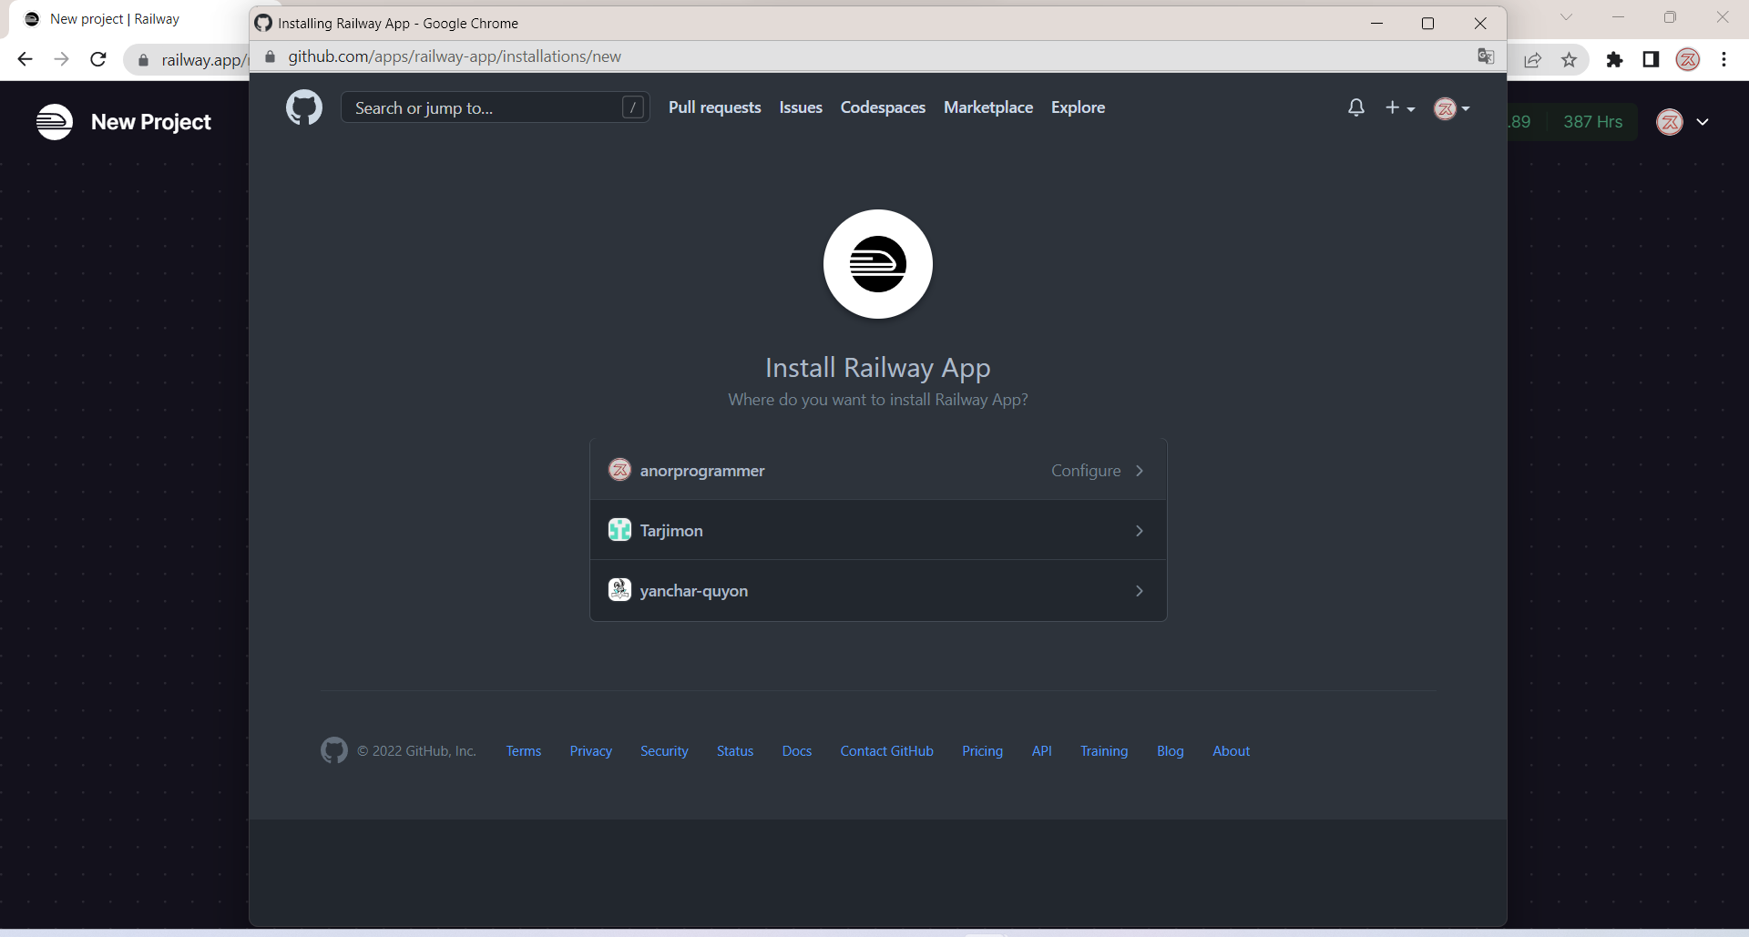This screenshot has width=1749, height=937.
Task: Open Pricing footer link
Action: click(983, 751)
